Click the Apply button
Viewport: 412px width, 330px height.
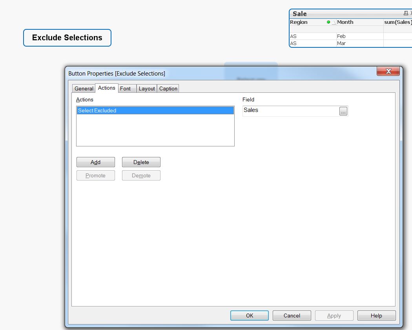(334, 316)
